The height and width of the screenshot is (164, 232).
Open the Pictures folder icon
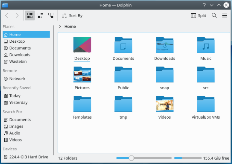82,75
